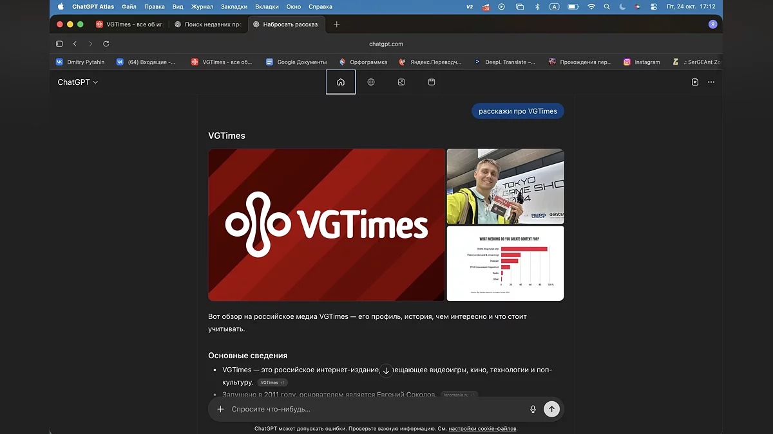The height and width of the screenshot is (434, 773).
Task: Open the notes page icon near top right
Action: [x=695, y=82]
